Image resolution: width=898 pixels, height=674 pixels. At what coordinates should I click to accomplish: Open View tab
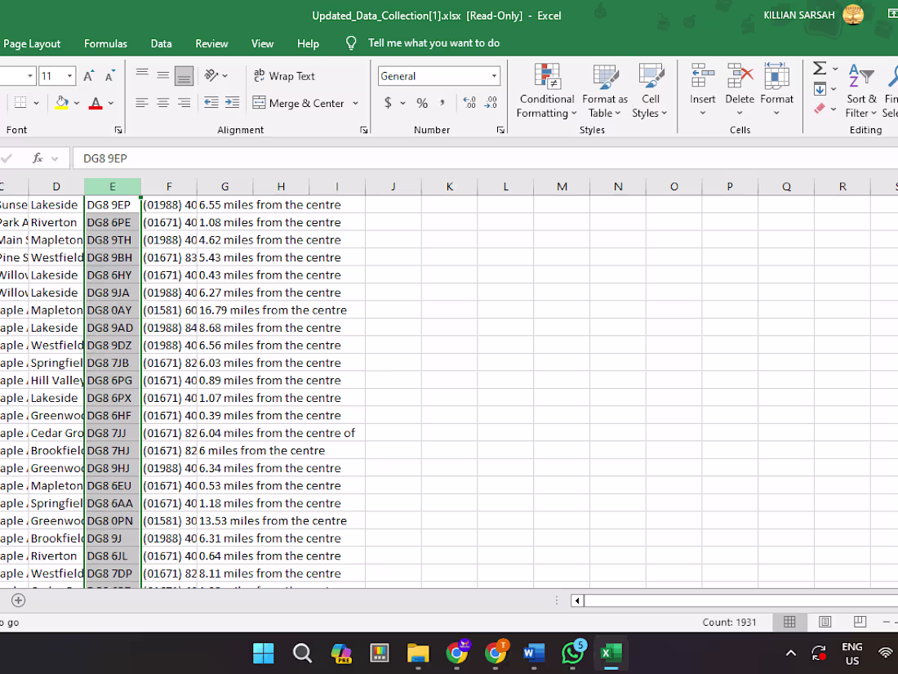click(262, 43)
